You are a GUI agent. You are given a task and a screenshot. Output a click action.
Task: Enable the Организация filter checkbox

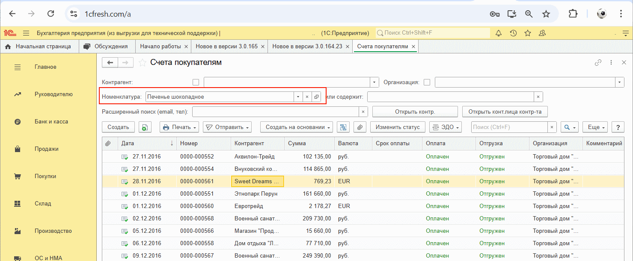[x=427, y=82]
